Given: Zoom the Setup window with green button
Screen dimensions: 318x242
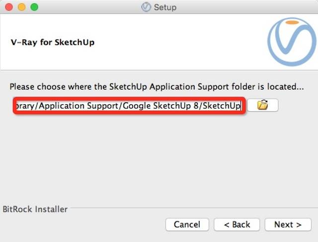Looking at the screenshot, I should tap(34, 7).
